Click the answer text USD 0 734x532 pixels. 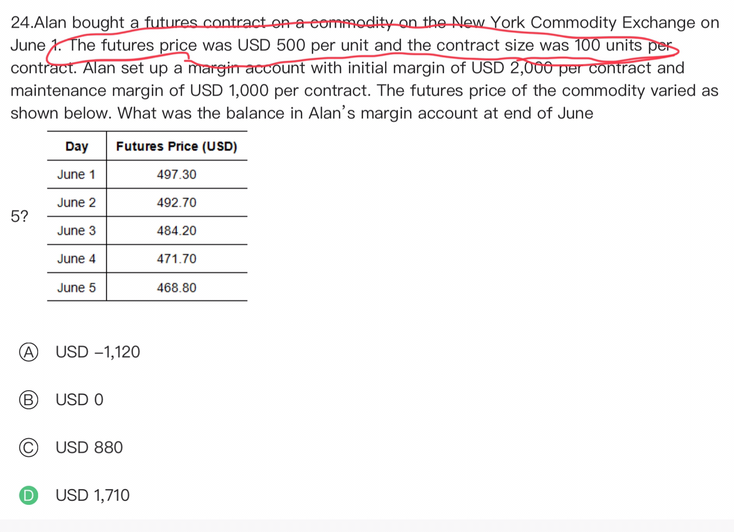point(79,400)
